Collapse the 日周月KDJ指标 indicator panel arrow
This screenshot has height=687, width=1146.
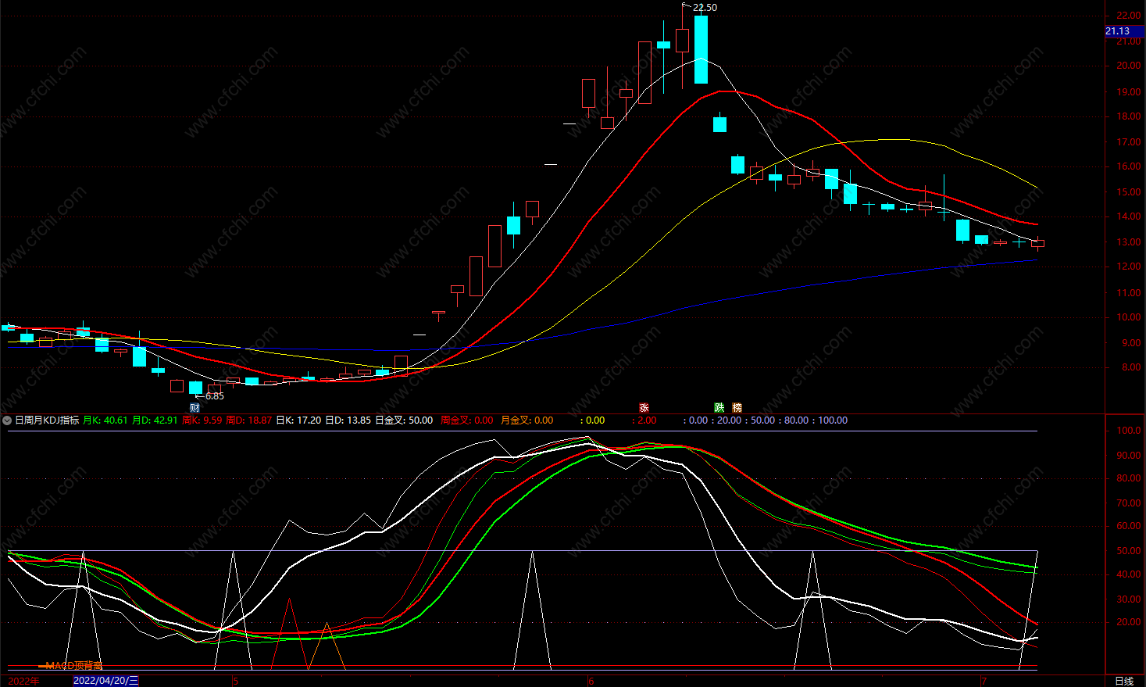coord(7,420)
